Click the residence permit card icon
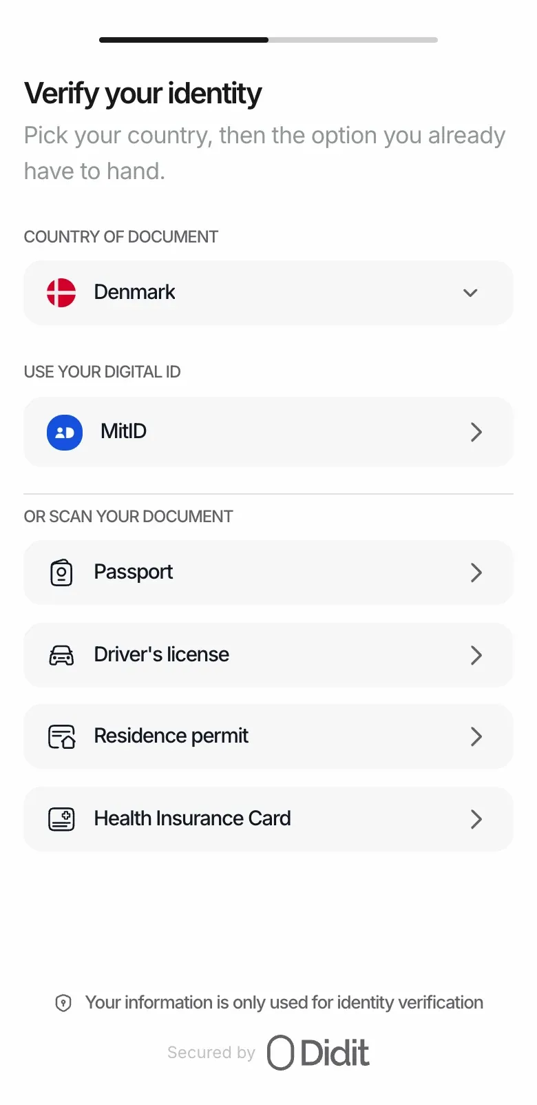This screenshot has width=537, height=1105. click(61, 736)
